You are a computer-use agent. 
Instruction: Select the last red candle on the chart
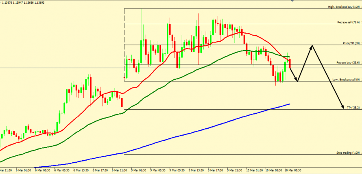[x=290, y=64]
